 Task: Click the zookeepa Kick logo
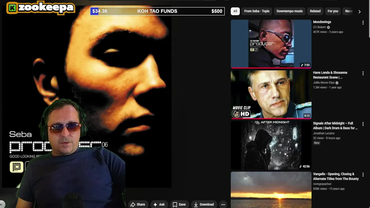coord(40,8)
